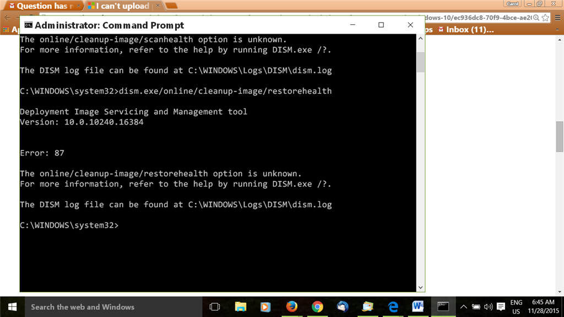
Task: Close the 'Question has' tab
Action: pyautogui.click(x=78, y=6)
